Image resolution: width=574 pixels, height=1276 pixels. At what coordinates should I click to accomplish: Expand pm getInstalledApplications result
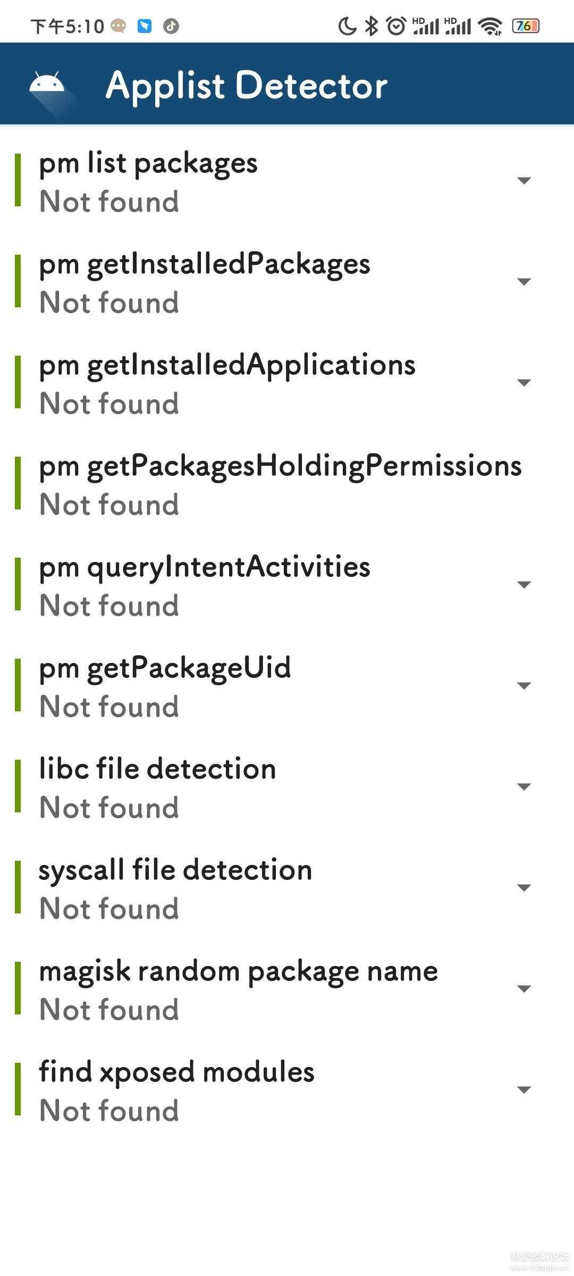(x=524, y=383)
